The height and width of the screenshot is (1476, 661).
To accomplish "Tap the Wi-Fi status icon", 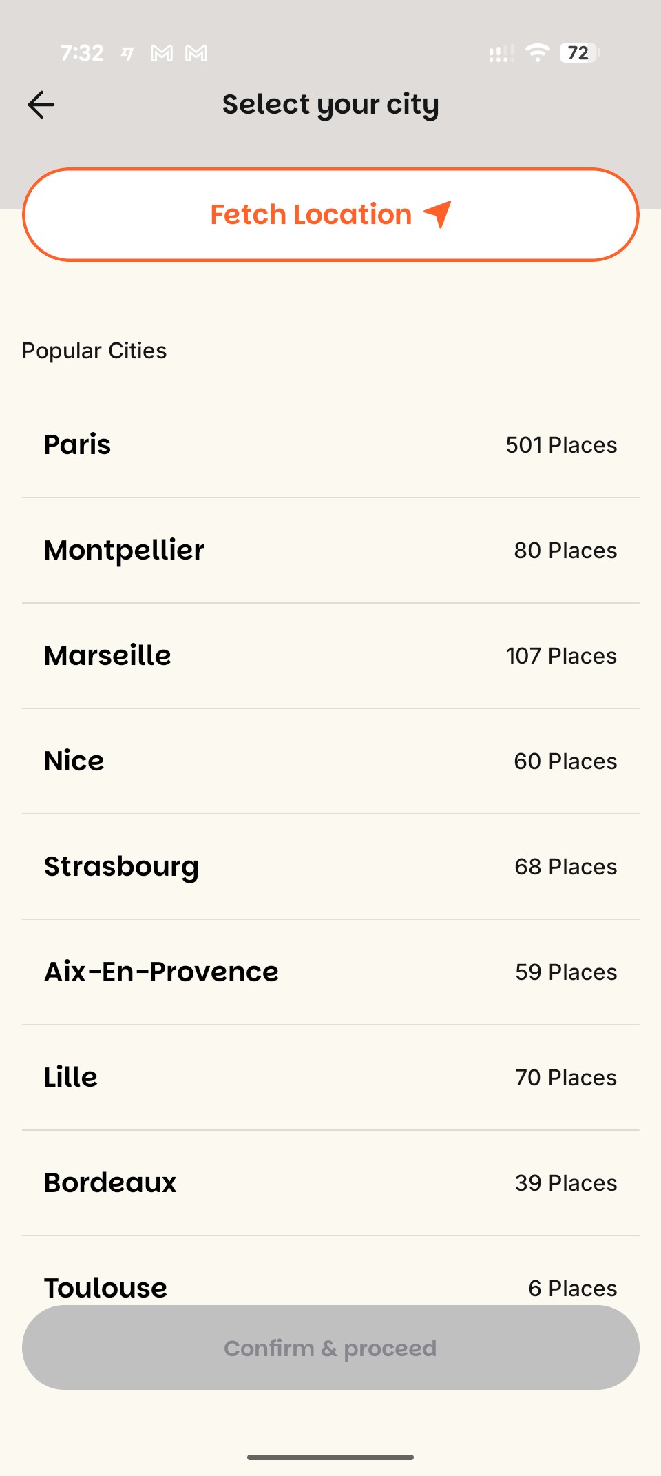I will tap(537, 52).
